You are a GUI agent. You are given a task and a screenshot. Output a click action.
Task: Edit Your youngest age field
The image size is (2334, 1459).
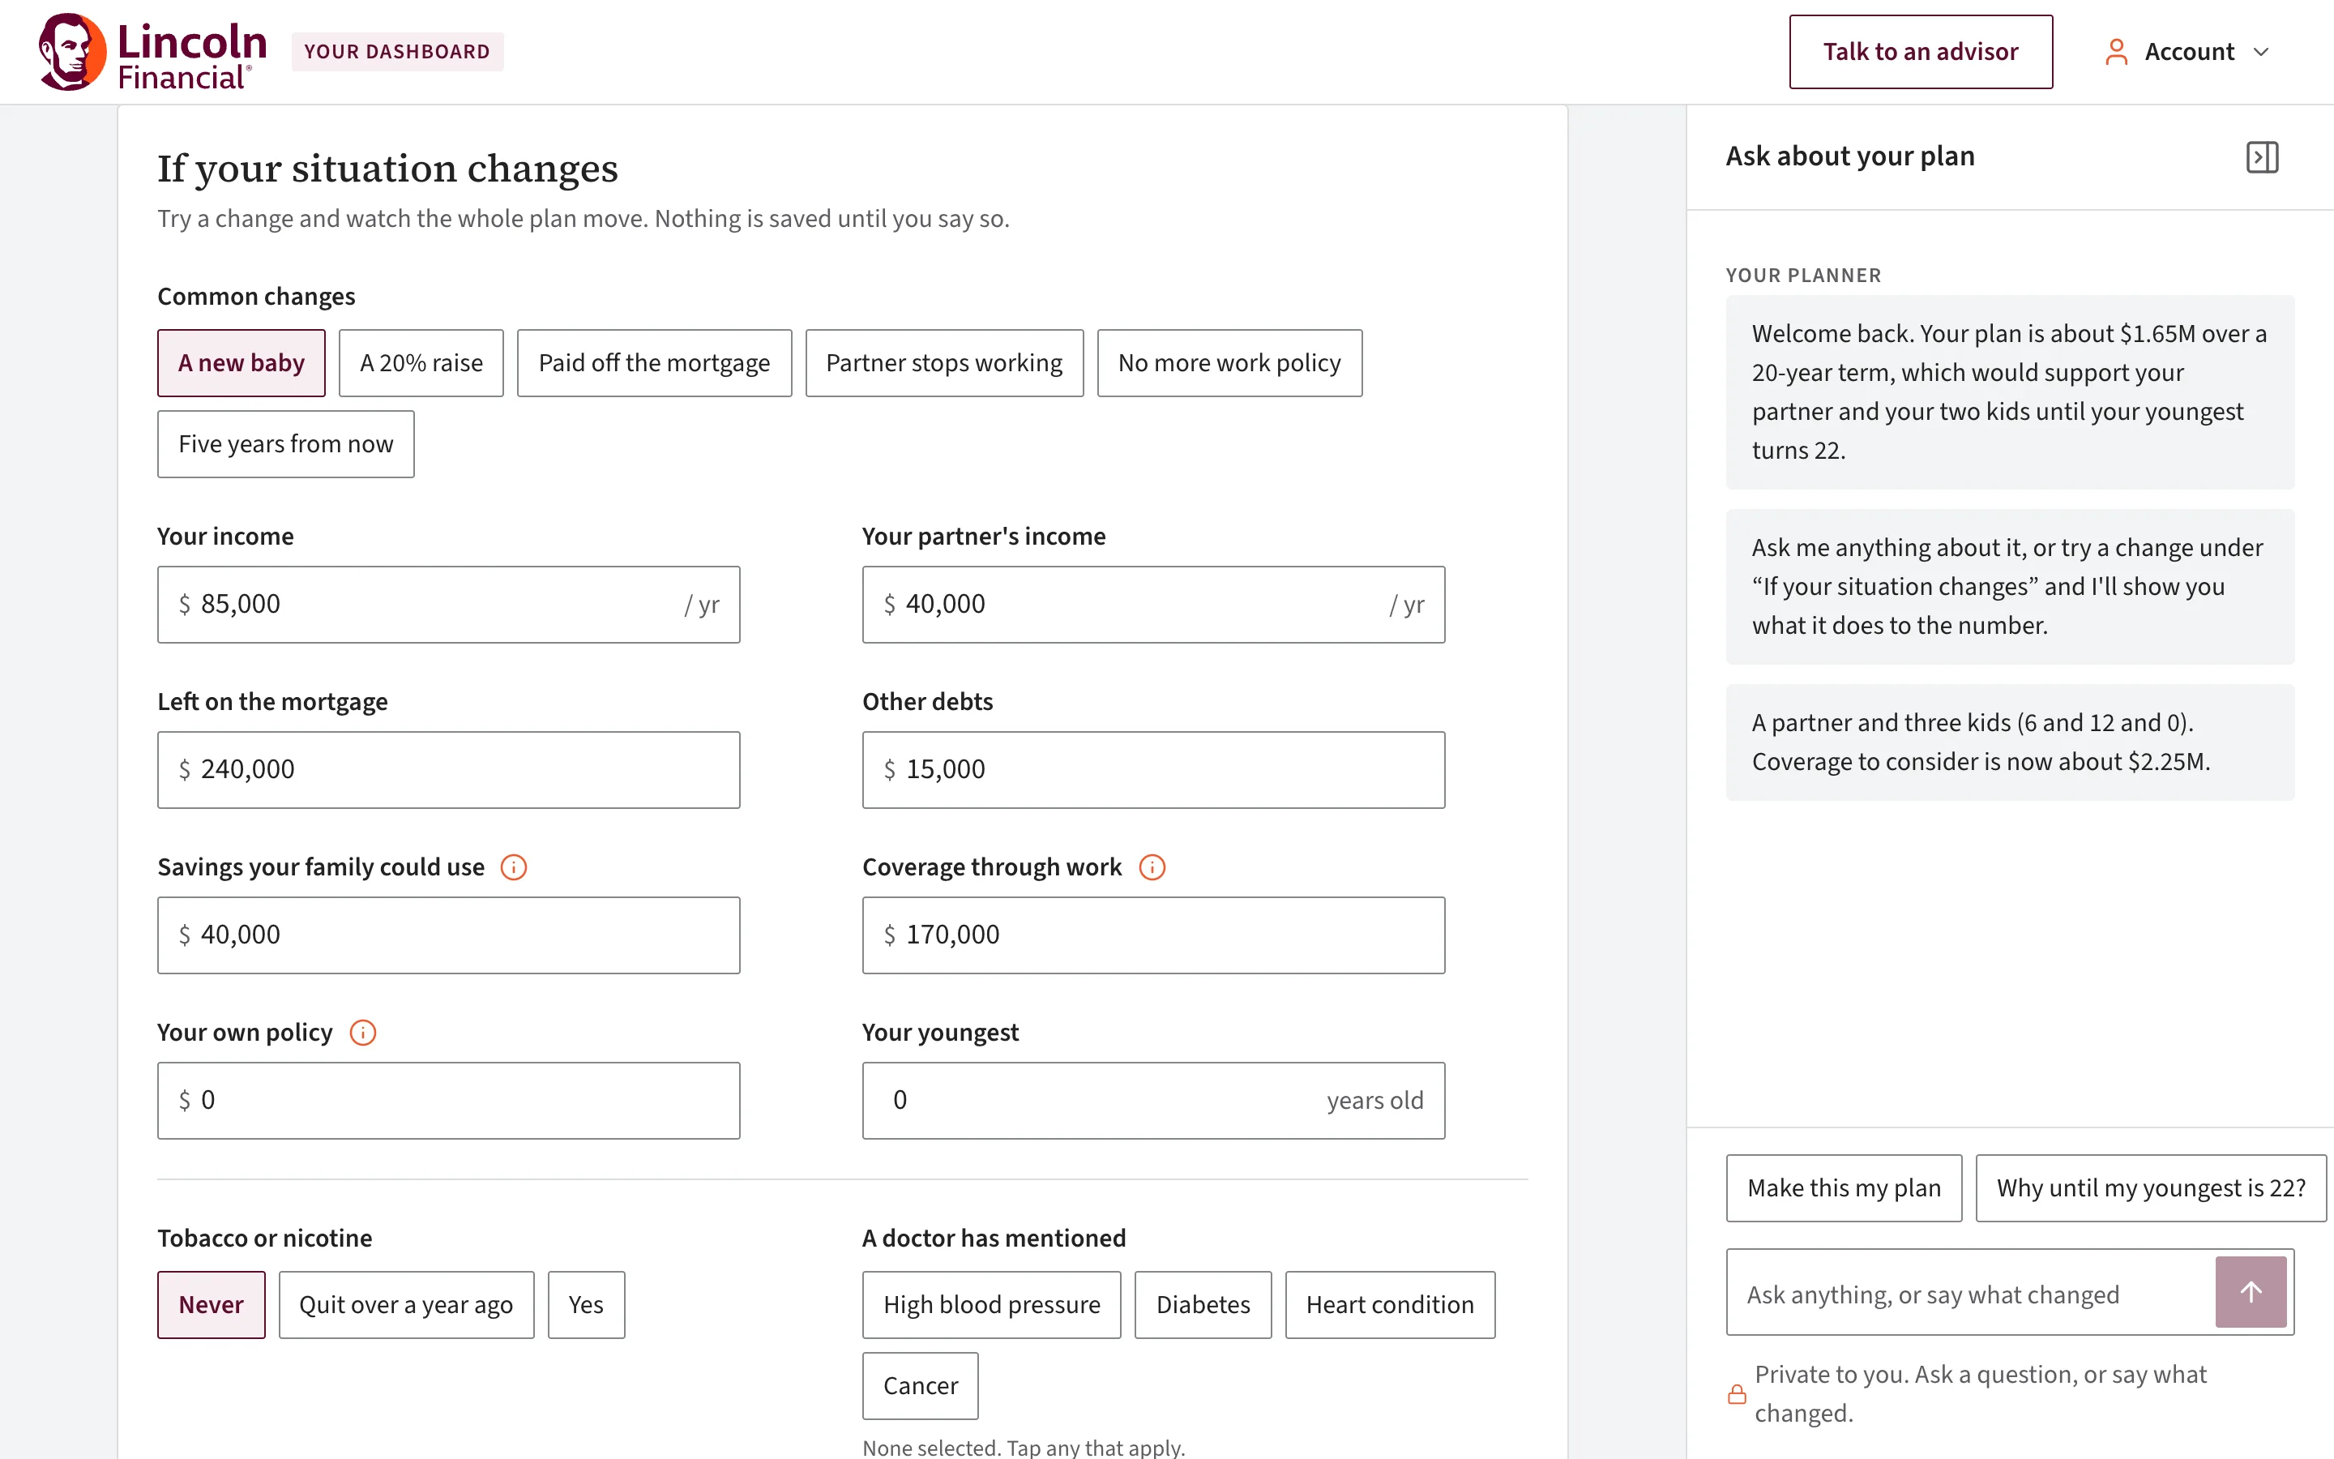(x=1153, y=1100)
